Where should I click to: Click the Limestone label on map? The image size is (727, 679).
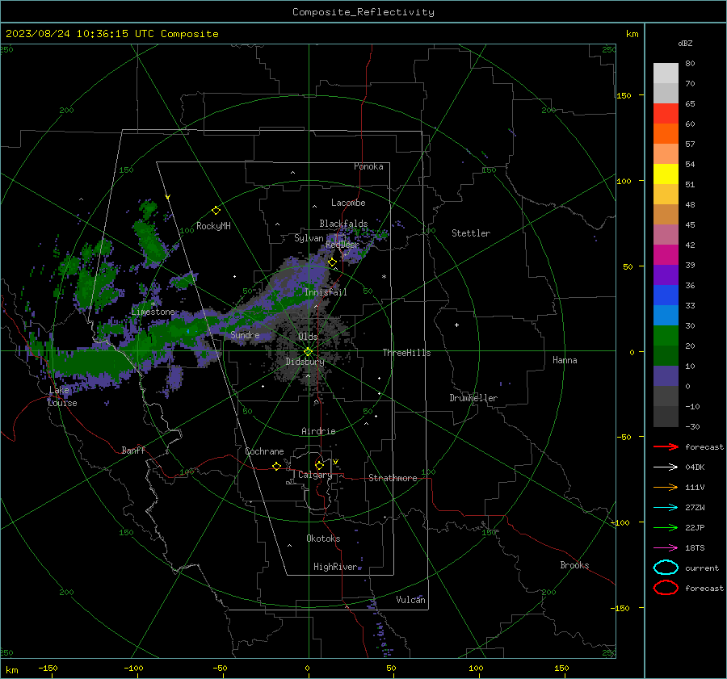click(153, 312)
